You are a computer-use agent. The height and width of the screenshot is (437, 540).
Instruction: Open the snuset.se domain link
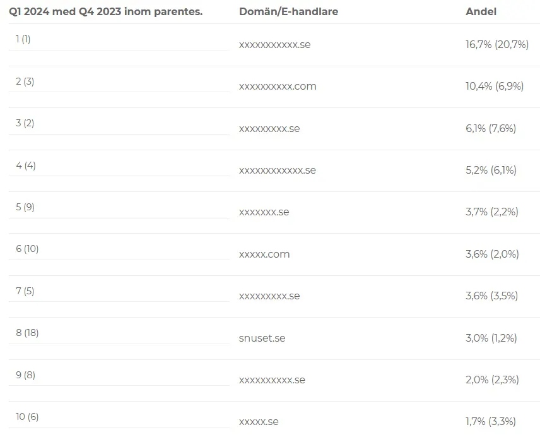click(x=262, y=338)
